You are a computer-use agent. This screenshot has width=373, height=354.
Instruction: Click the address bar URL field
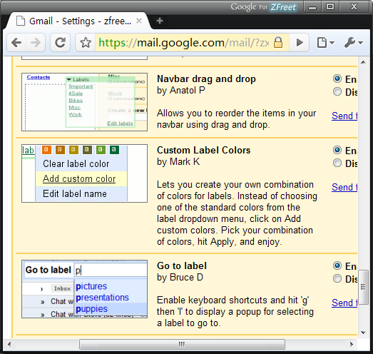183,43
